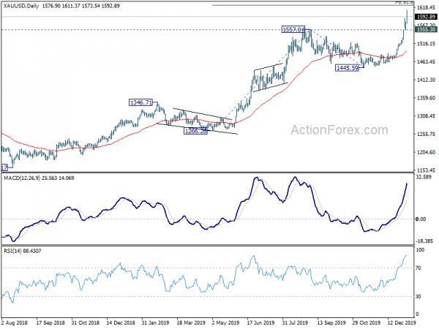Click the 1346.71 high price label

pos(141,103)
